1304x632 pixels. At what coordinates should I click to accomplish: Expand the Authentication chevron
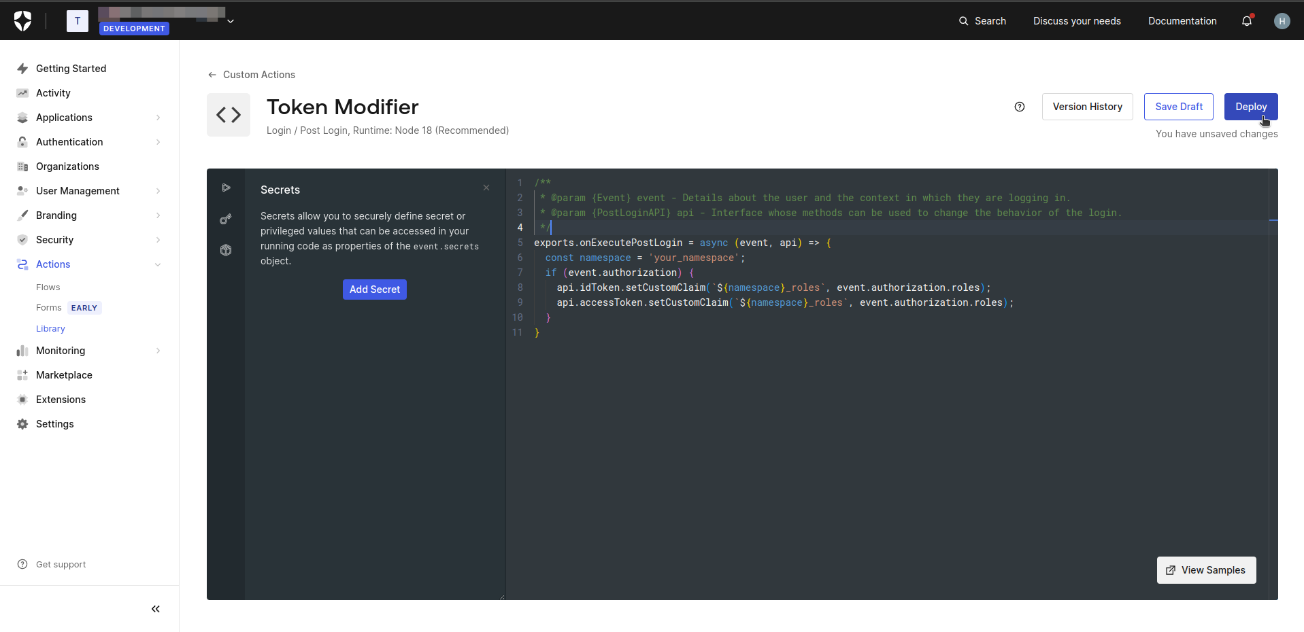point(158,142)
